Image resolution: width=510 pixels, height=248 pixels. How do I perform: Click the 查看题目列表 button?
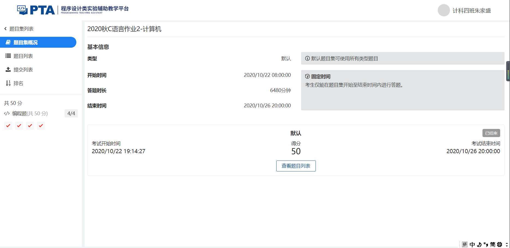tap(296, 166)
